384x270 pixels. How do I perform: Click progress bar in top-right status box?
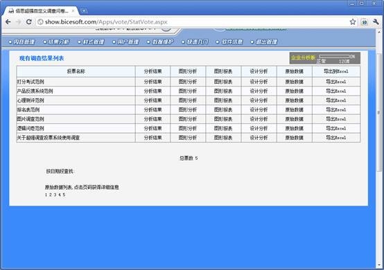335,57
